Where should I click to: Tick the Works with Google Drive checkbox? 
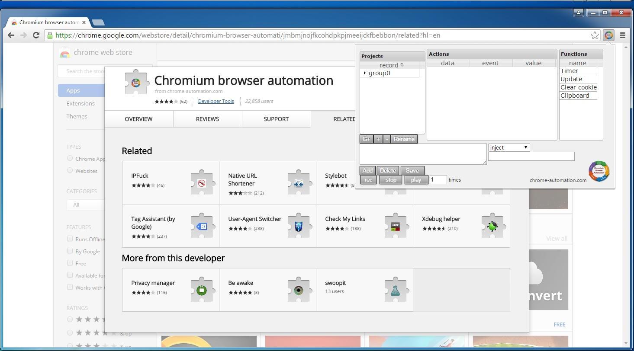coord(70,287)
